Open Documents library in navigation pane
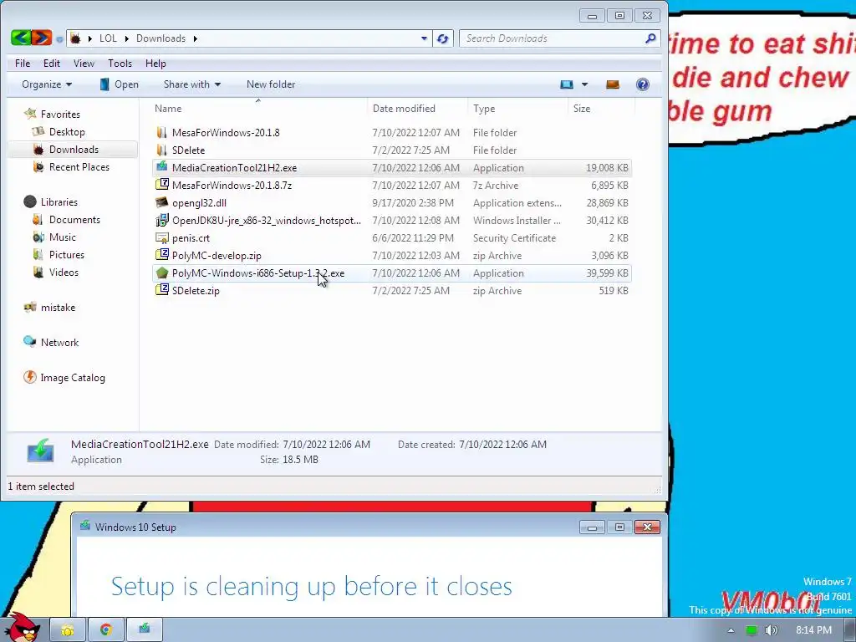Viewport: 856px width, 642px height. point(74,220)
